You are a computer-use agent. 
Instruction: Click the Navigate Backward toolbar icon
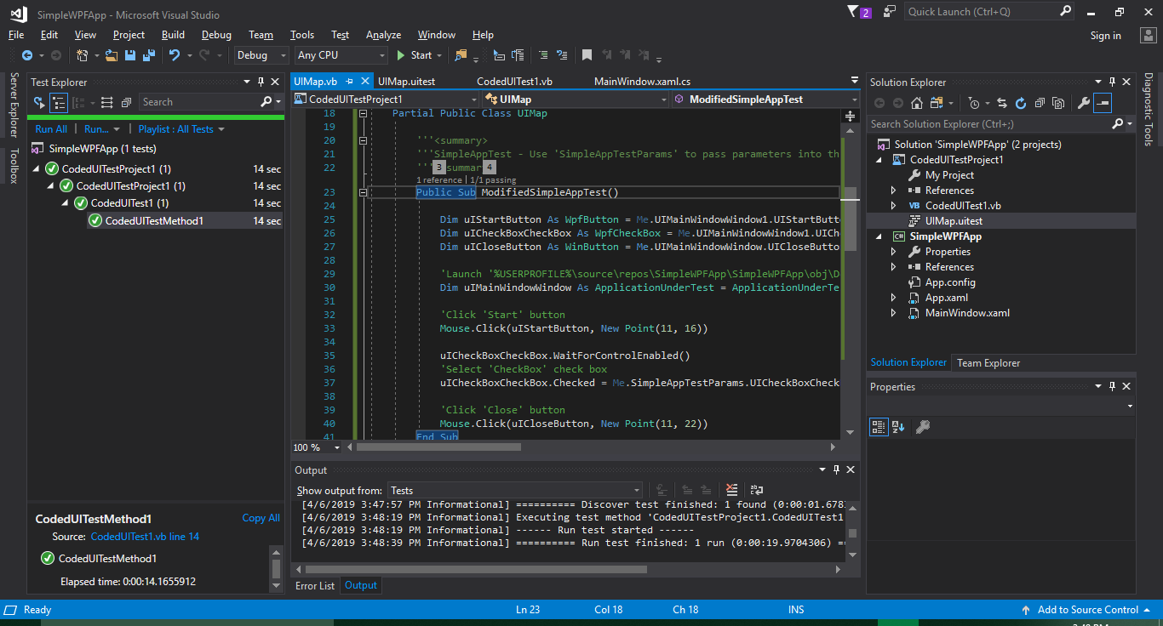coord(26,55)
